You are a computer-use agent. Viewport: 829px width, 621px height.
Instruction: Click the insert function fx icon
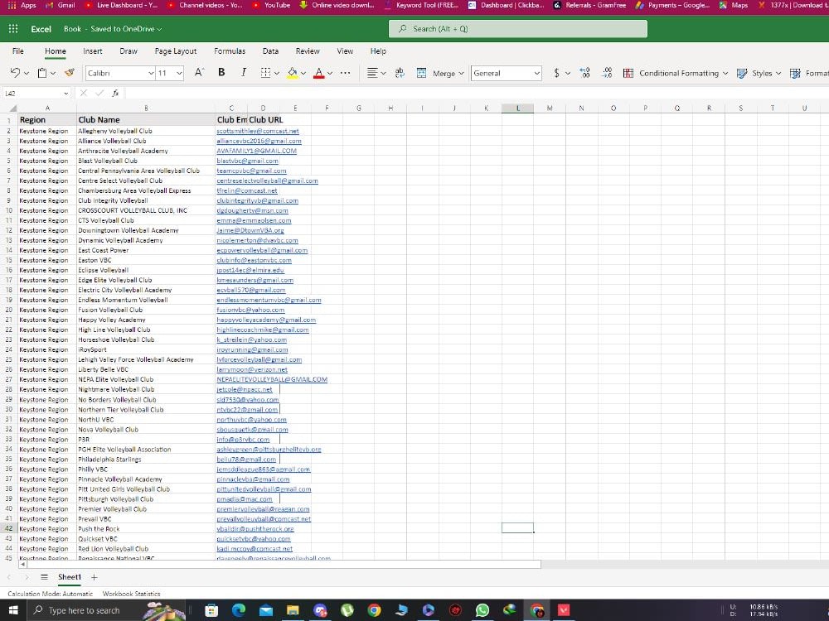[115, 93]
